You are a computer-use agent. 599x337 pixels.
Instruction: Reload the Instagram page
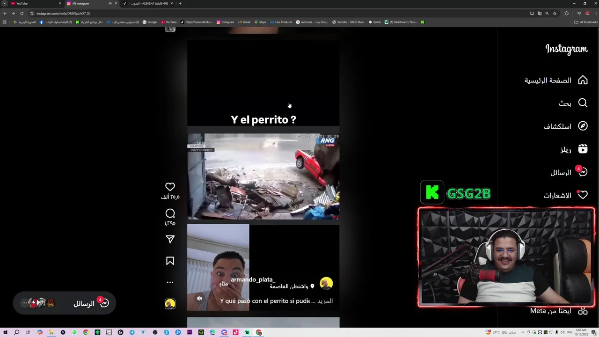(x=22, y=13)
